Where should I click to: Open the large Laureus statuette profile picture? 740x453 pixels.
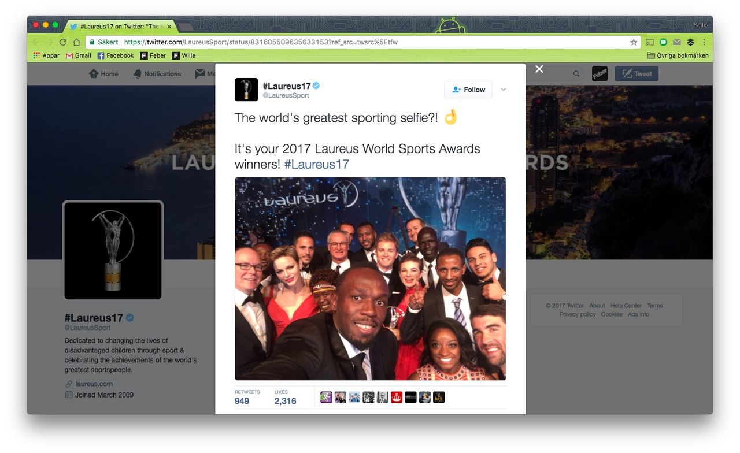113,250
